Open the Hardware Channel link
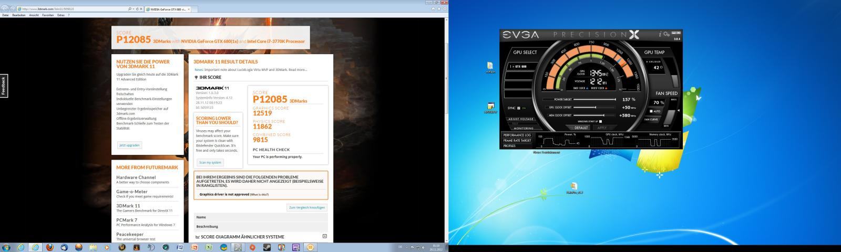841x252 pixels. [136, 177]
